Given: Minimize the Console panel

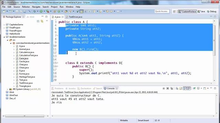Looking at the screenshot, I should [211, 88].
